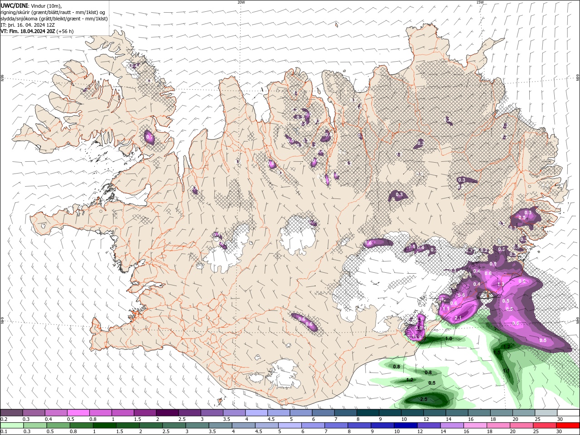Pick upper bar dark purple swatch 2 to 2.5
Screen dimensions: 580x435
pyautogui.click(x=167, y=413)
